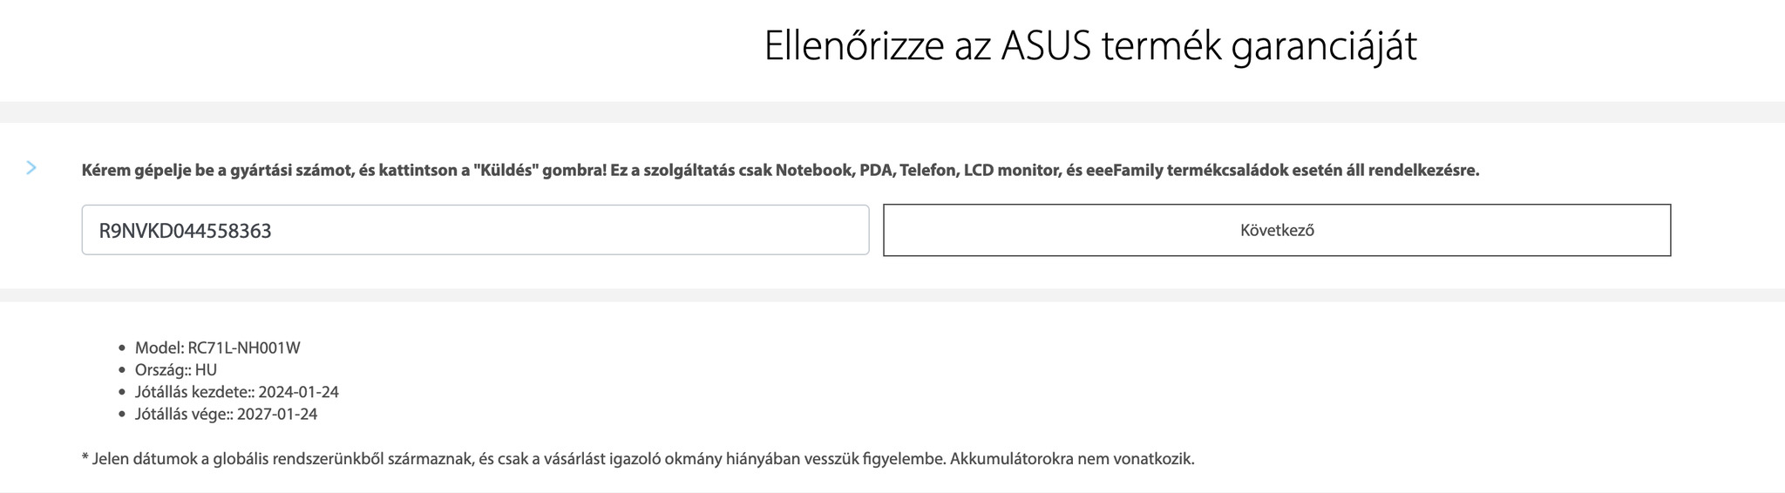Viewport: 1785px width, 493px height.
Task: Click the "Jótállás vége::" label
Action: [184, 415]
